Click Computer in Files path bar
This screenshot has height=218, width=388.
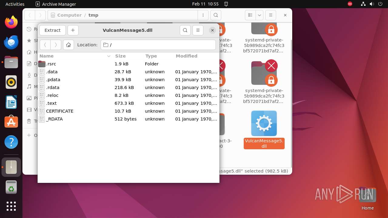point(69,15)
